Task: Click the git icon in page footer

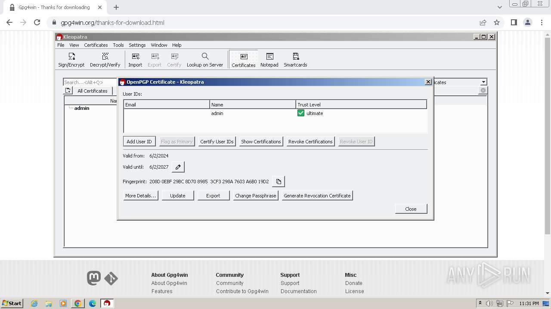Action: 111,279
